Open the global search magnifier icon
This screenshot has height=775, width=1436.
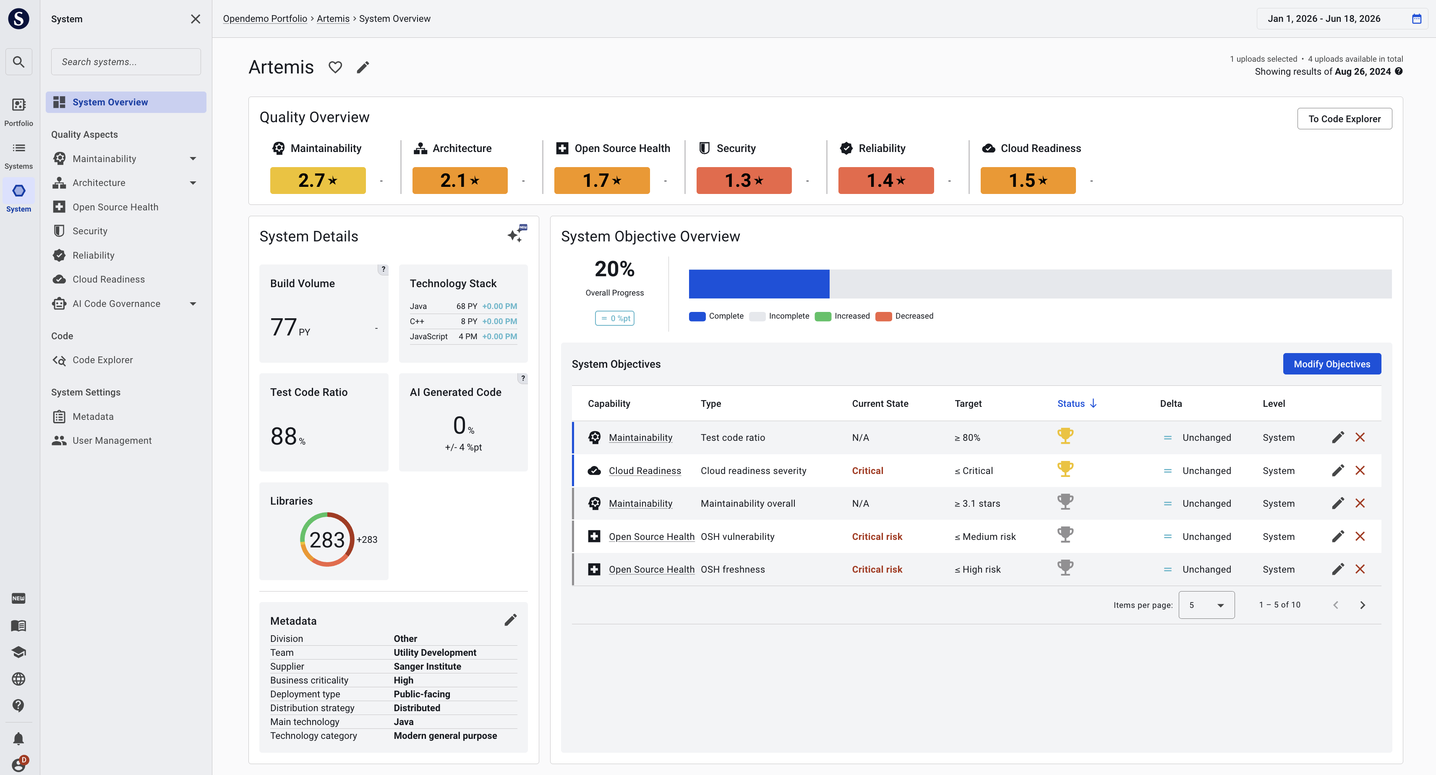pyautogui.click(x=18, y=61)
